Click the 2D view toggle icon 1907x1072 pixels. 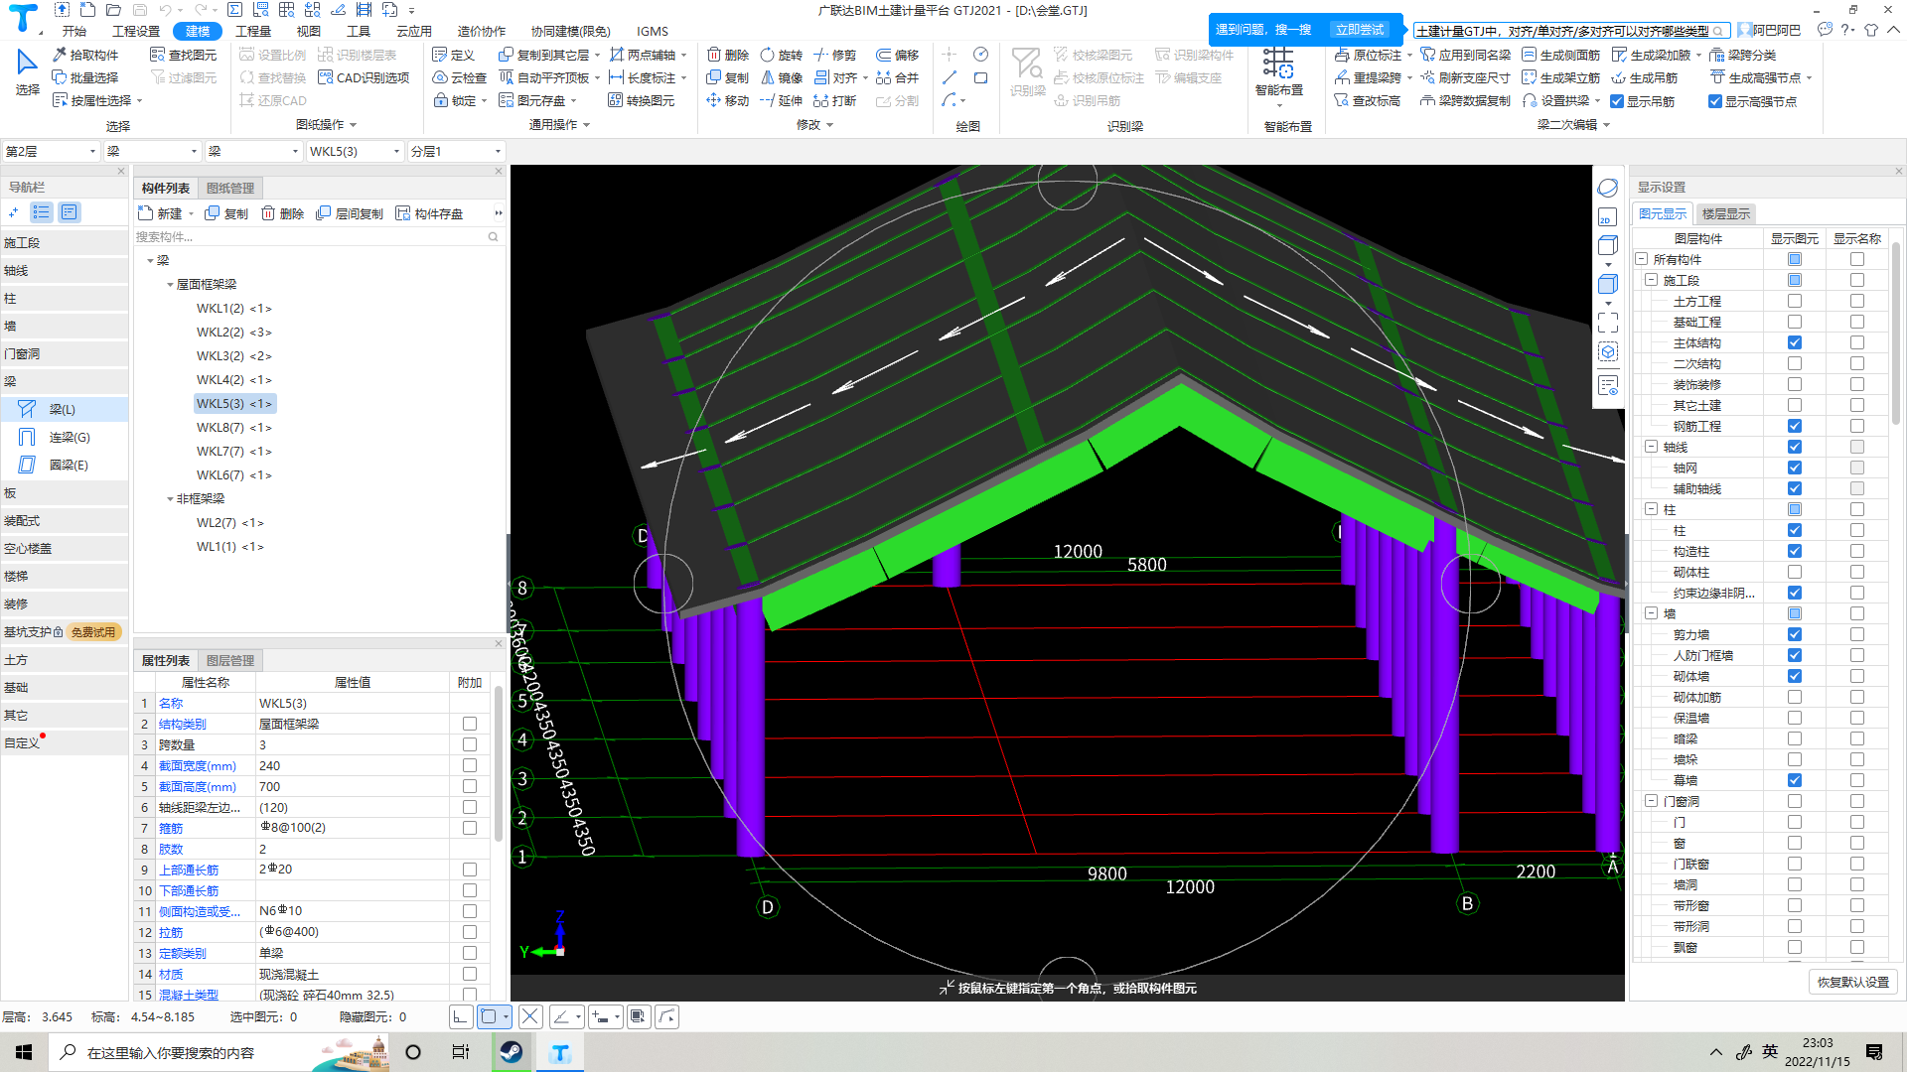[1607, 217]
